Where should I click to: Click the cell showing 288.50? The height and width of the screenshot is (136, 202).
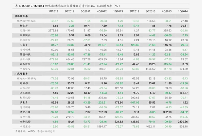point(135,117)
